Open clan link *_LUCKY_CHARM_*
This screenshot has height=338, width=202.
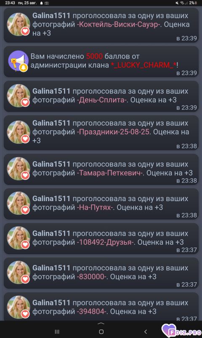click(144, 65)
